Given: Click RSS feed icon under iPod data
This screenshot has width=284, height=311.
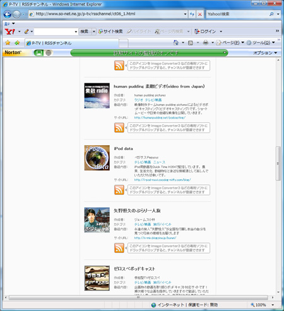Looking at the screenshot, I should [119, 190].
